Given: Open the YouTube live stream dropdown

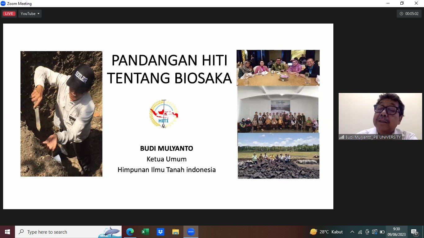Looking at the screenshot, I should 30,14.
